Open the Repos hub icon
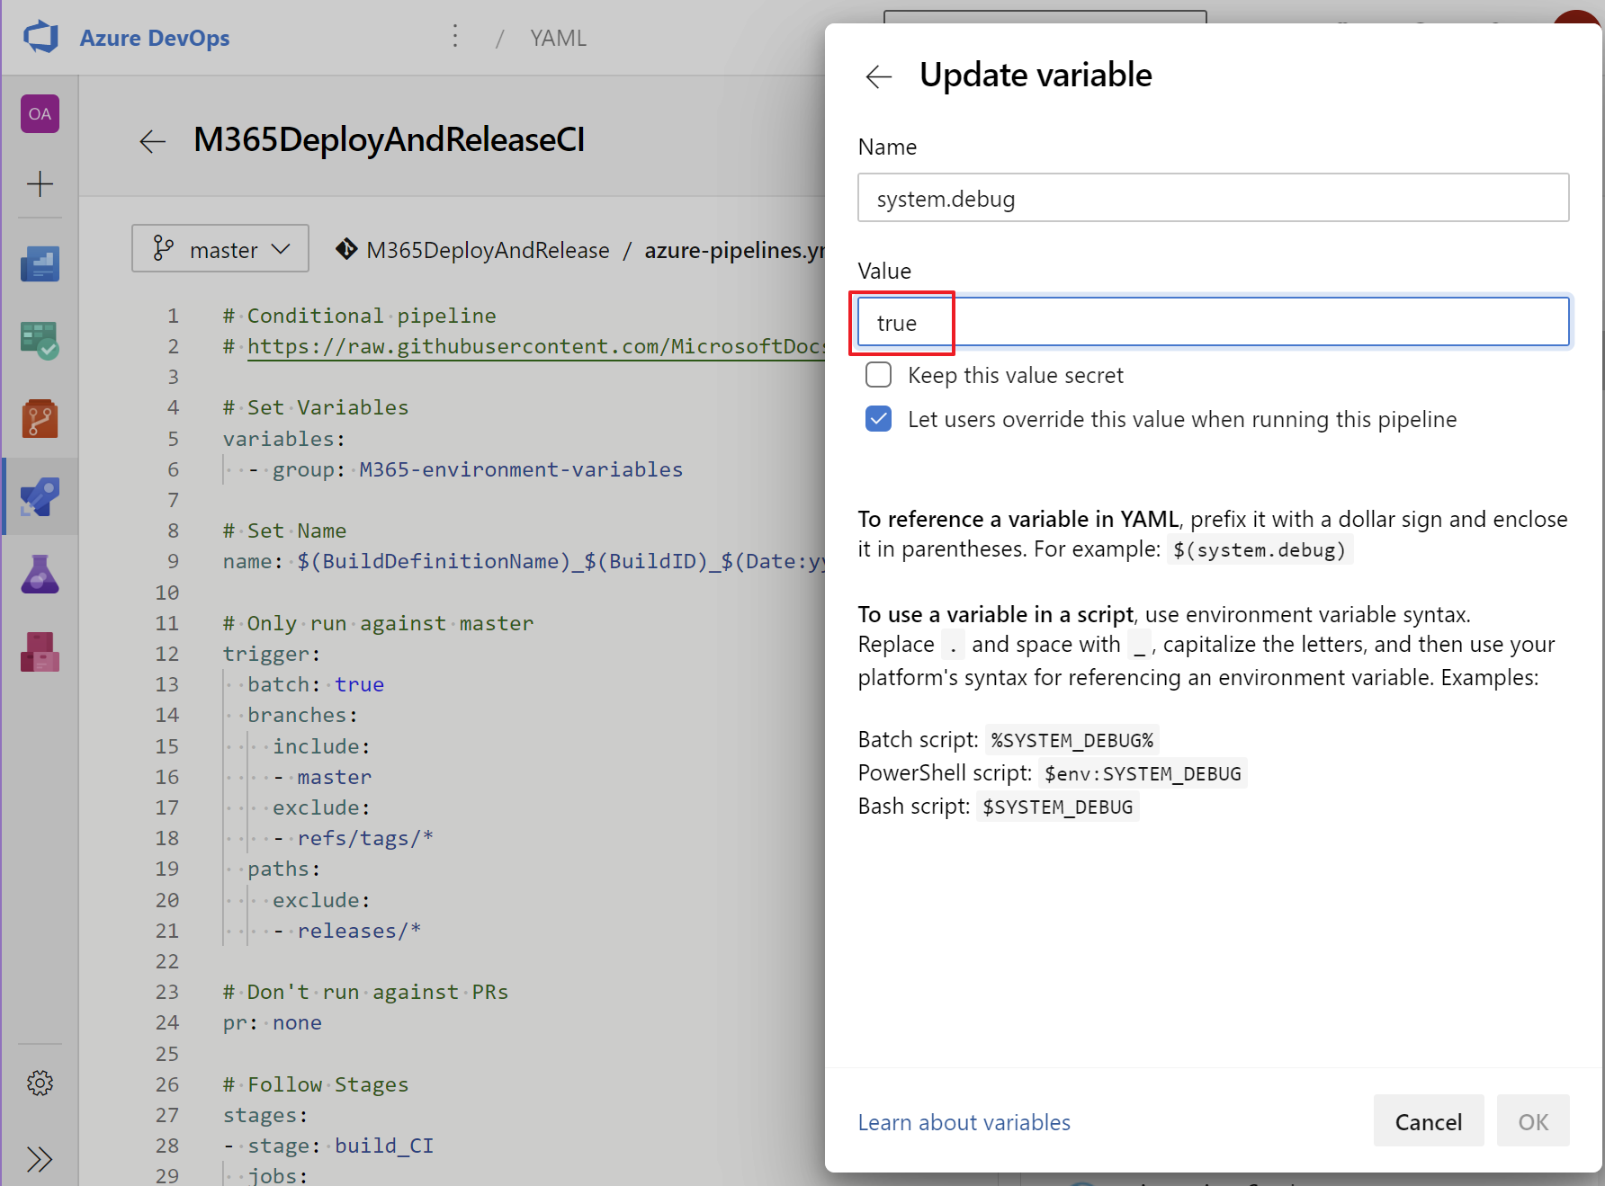This screenshot has height=1186, width=1605. coord(40,419)
